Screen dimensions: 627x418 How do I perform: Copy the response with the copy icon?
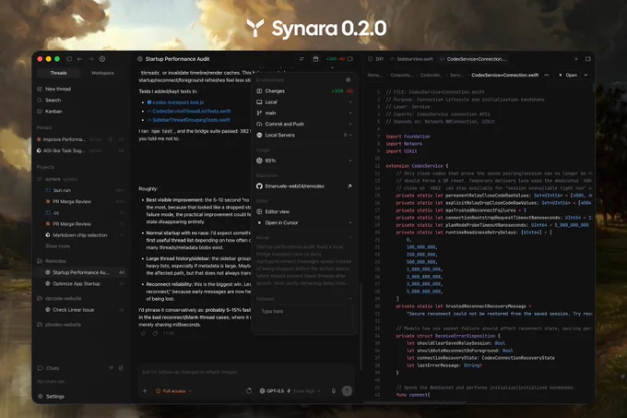(155, 333)
